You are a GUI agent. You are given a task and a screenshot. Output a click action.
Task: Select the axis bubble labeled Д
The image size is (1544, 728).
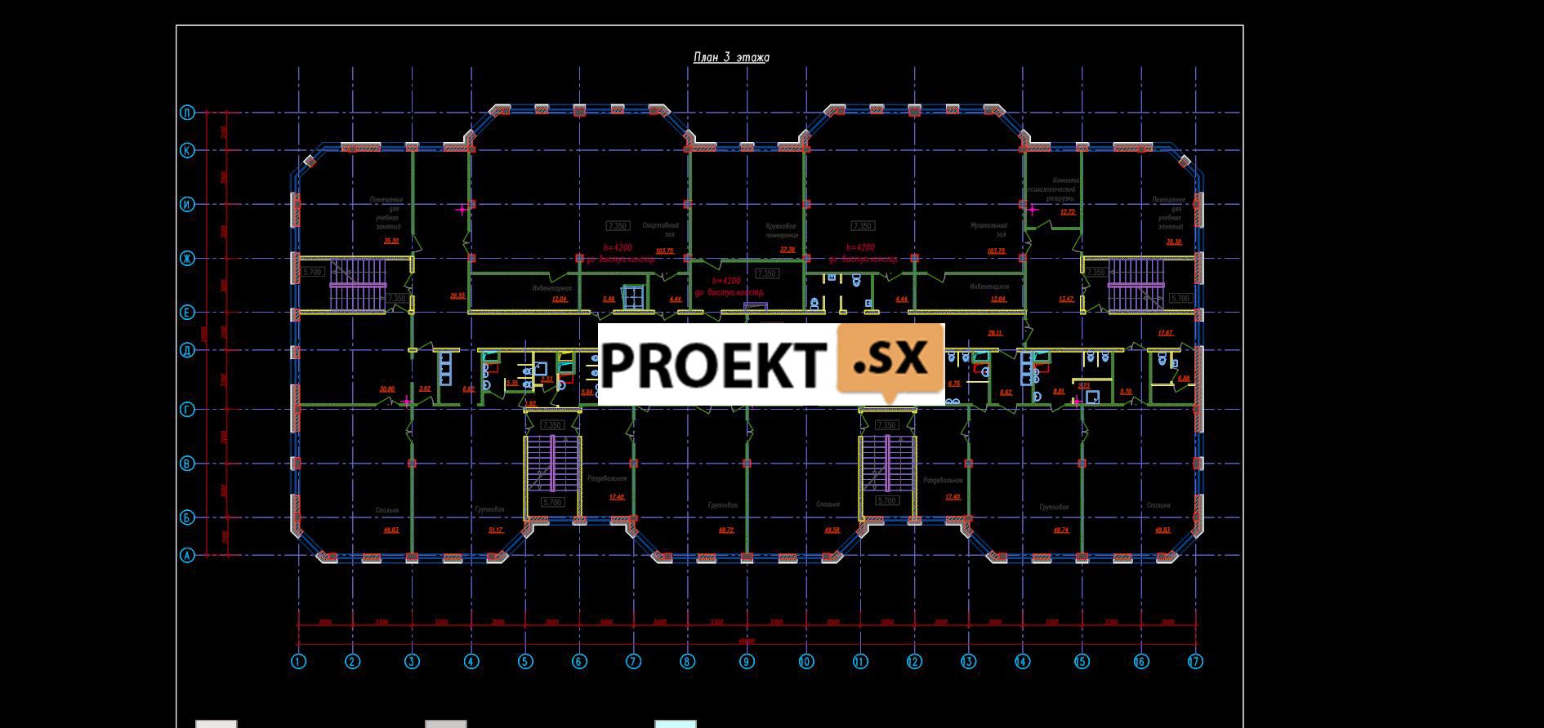click(x=187, y=350)
